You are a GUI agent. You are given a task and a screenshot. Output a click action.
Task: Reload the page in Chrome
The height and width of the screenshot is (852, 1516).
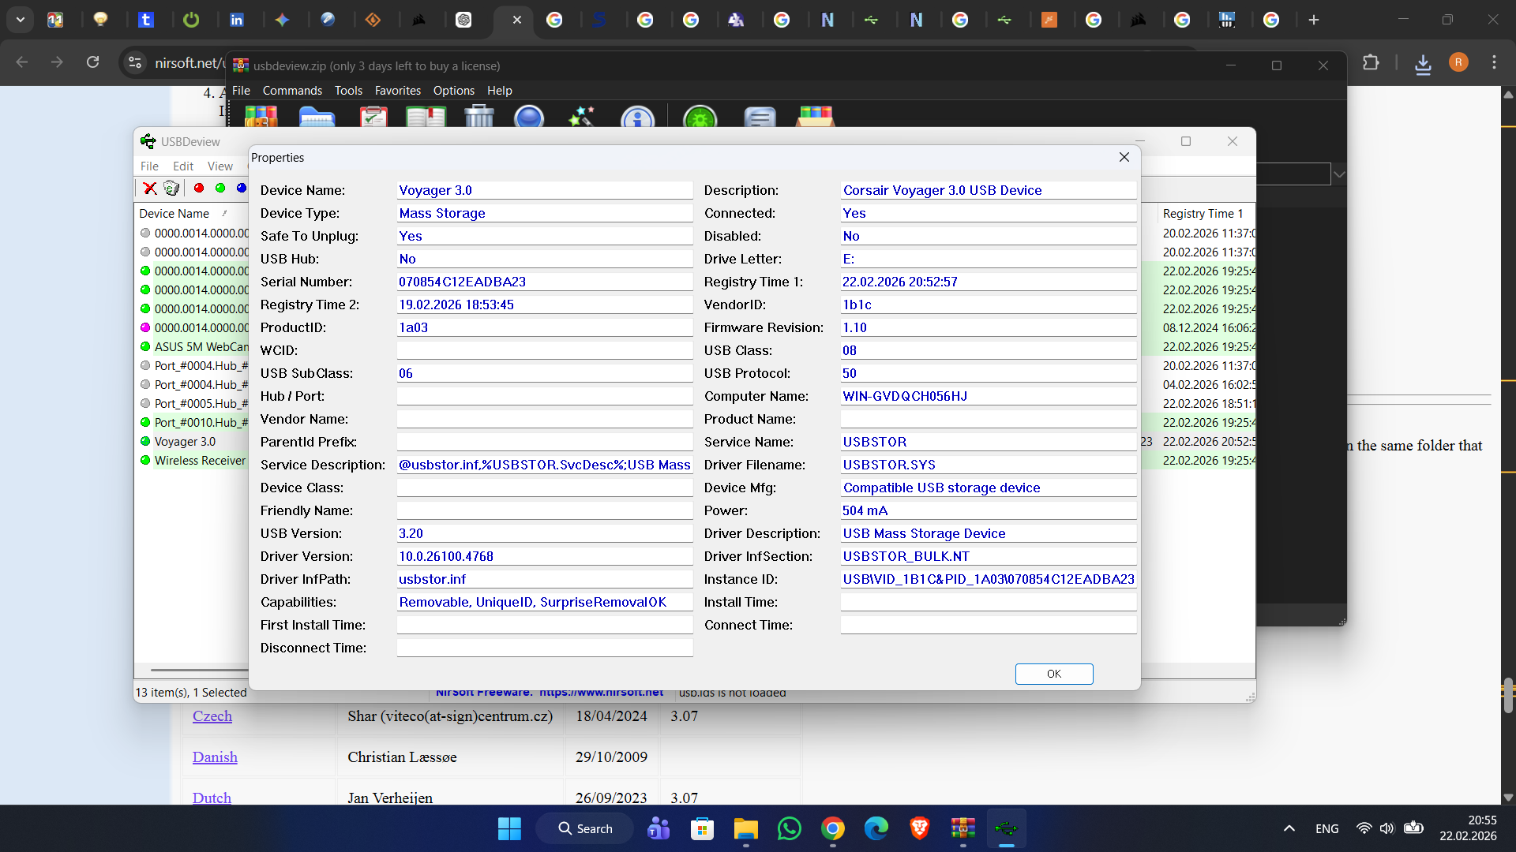point(93,62)
